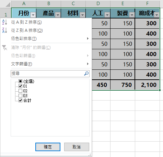
Task: Expand the 依色彩篩選 submenu arrow
Action: pyautogui.click(x=88, y=56)
